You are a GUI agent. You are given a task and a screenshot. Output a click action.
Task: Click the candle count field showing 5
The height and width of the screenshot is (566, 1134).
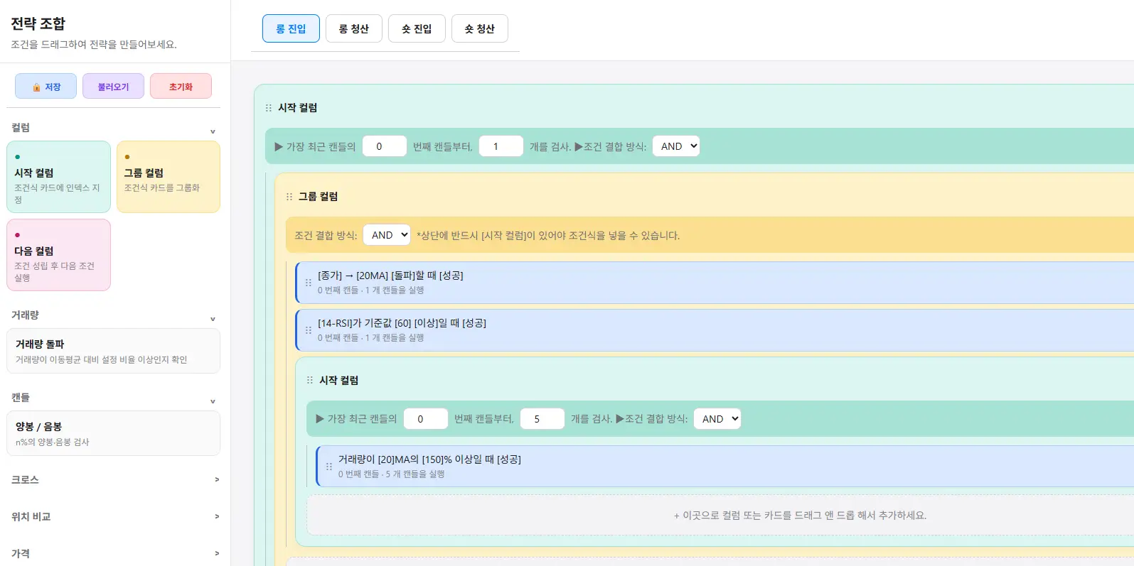[542, 419]
